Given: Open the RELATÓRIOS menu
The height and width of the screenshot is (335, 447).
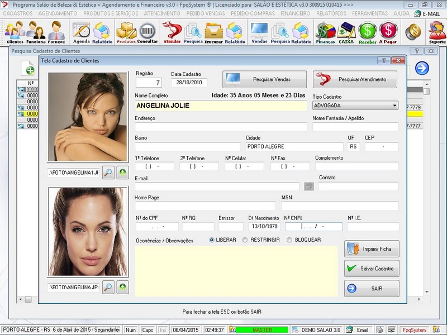Looking at the screenshot, I should point(331,13).
